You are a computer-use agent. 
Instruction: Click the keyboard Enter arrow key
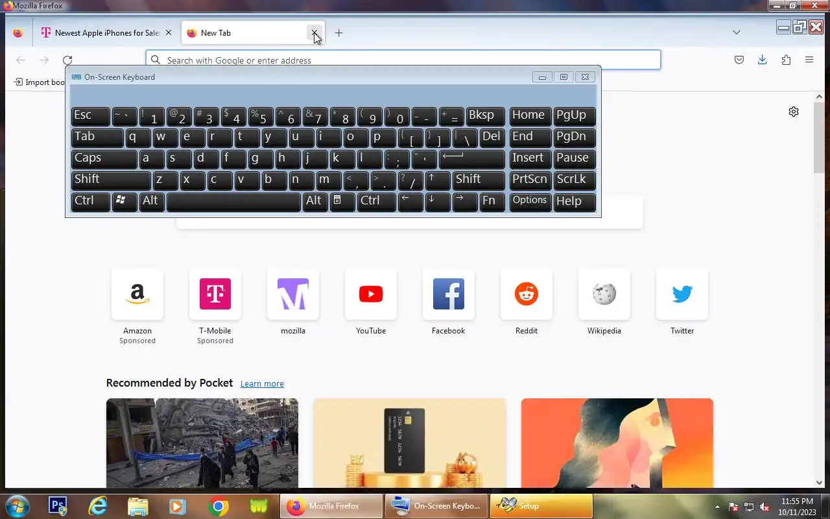[x=472, y=159]
